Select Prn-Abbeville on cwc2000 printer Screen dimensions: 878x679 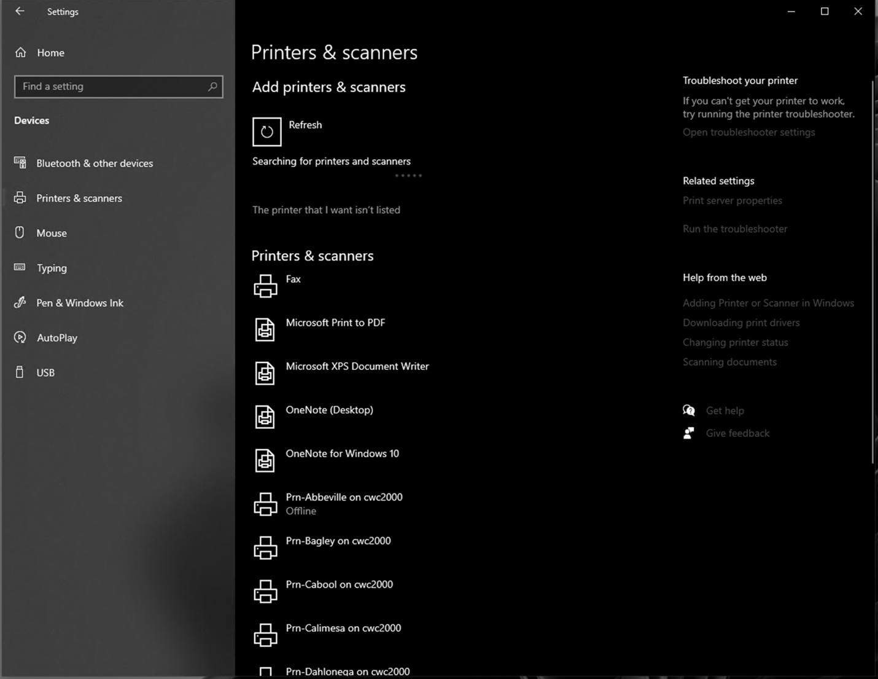tap(344, 498)
